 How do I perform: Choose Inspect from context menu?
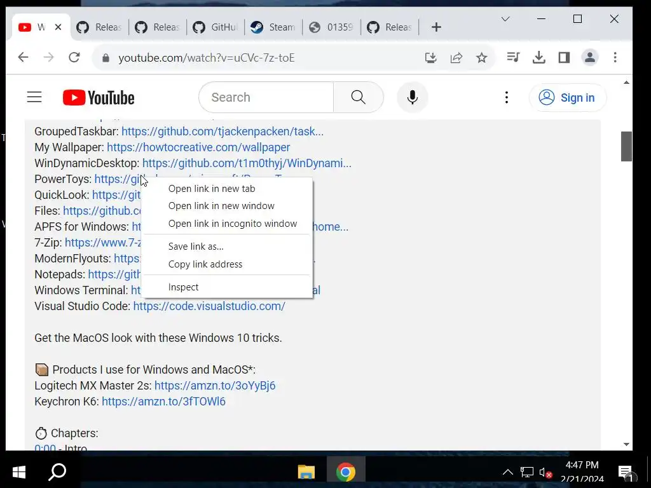pyautogui.click(x=227, y=287)
